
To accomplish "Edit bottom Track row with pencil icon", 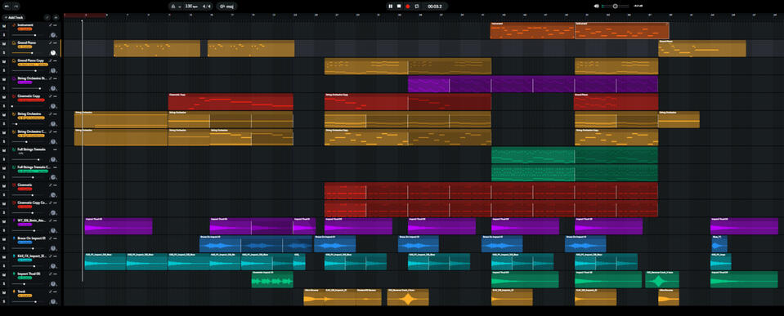I will click(x=50, y=292).
